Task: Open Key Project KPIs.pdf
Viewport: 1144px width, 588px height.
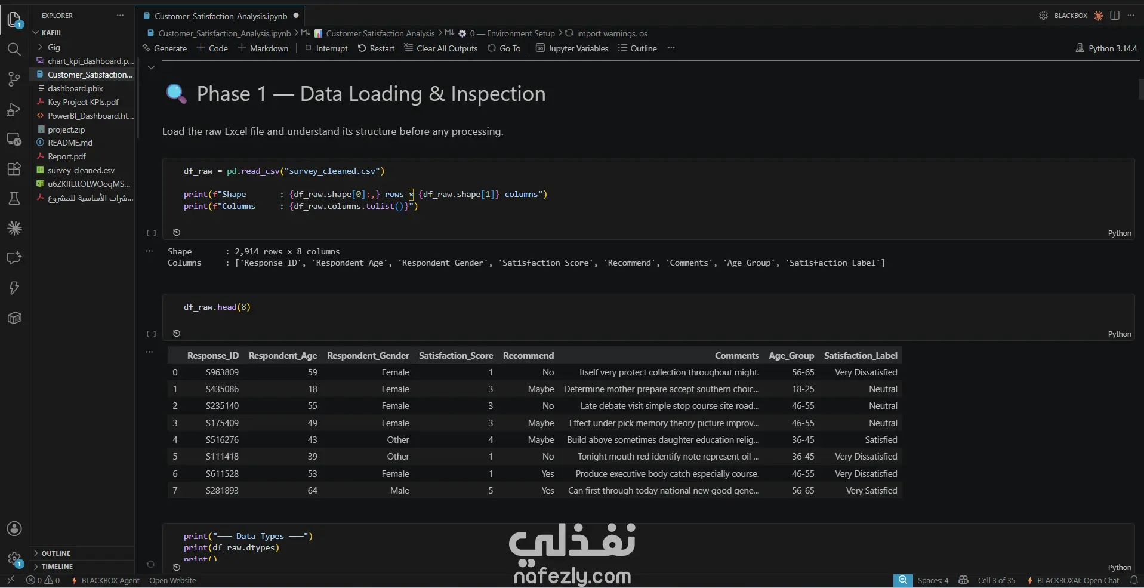Action: [82, 102]
